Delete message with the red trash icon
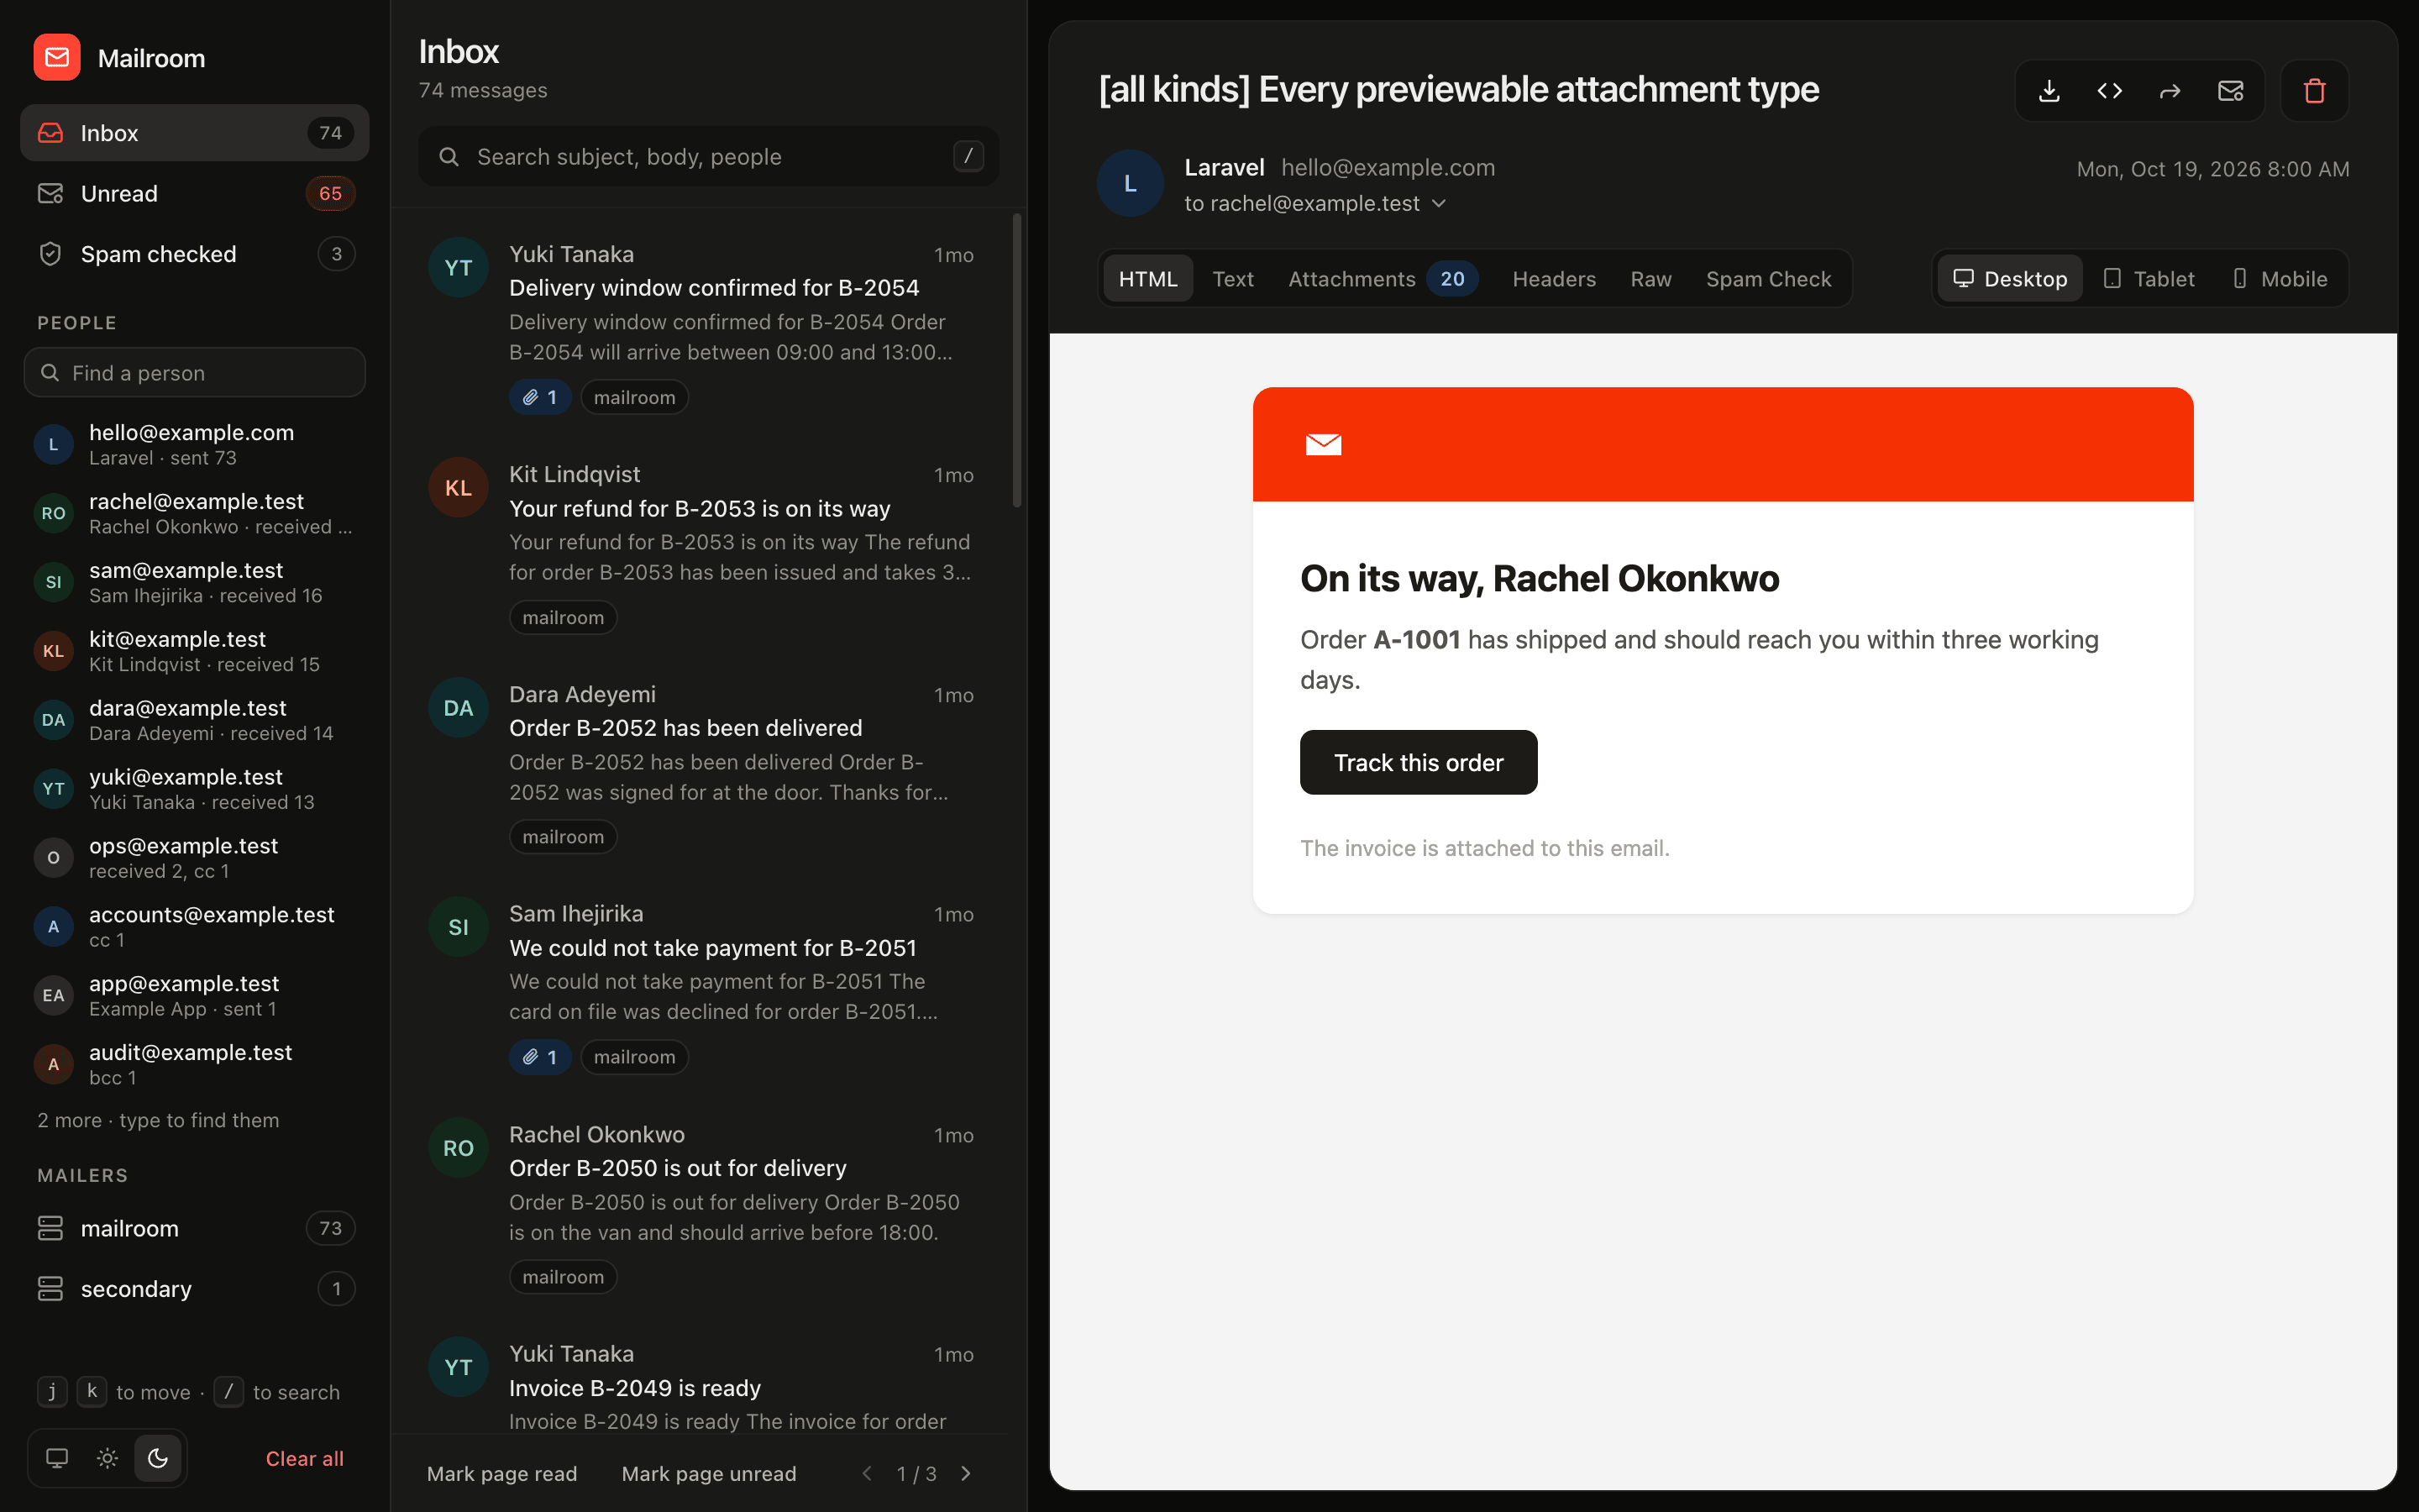Screen dimensions: 2419x1512 tap(2314, 91)
